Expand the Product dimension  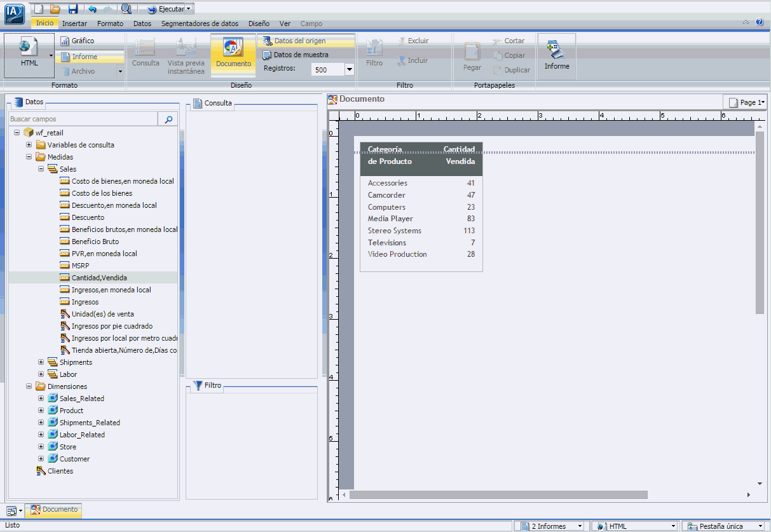click(x=41, y=411)
